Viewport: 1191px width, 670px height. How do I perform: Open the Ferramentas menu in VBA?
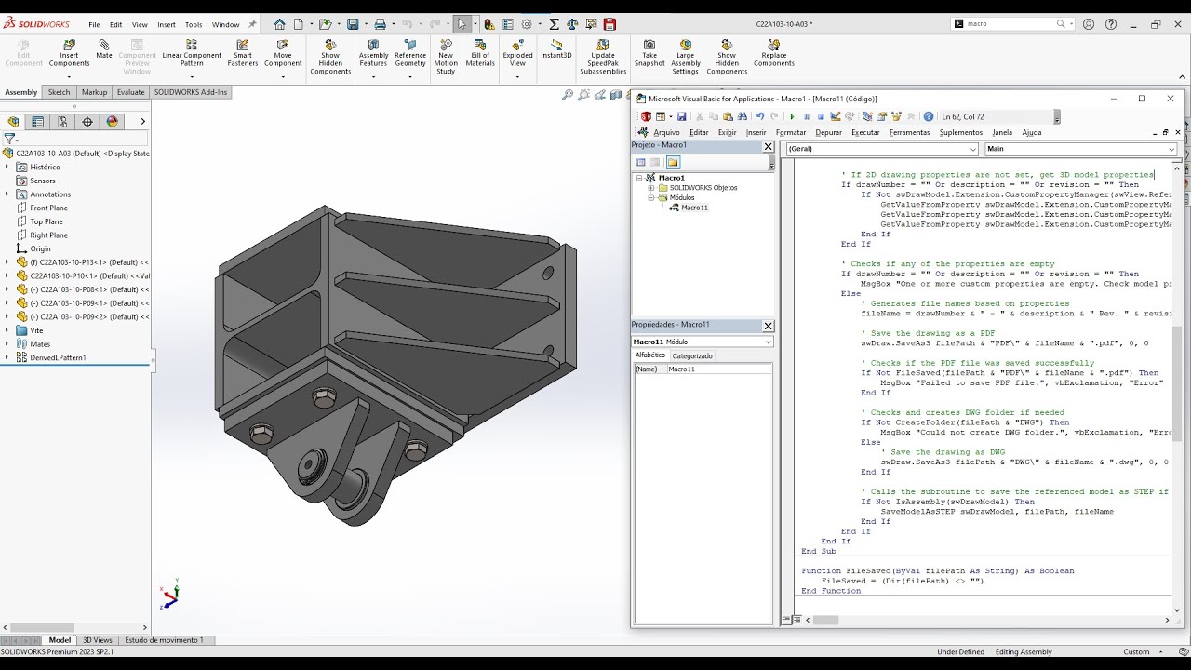click(909, 132)
